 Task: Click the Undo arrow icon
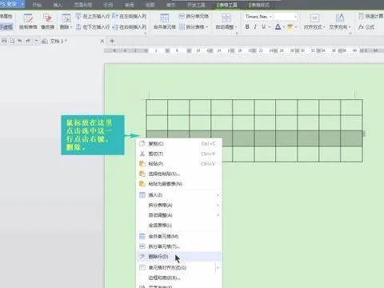(20, 41)
